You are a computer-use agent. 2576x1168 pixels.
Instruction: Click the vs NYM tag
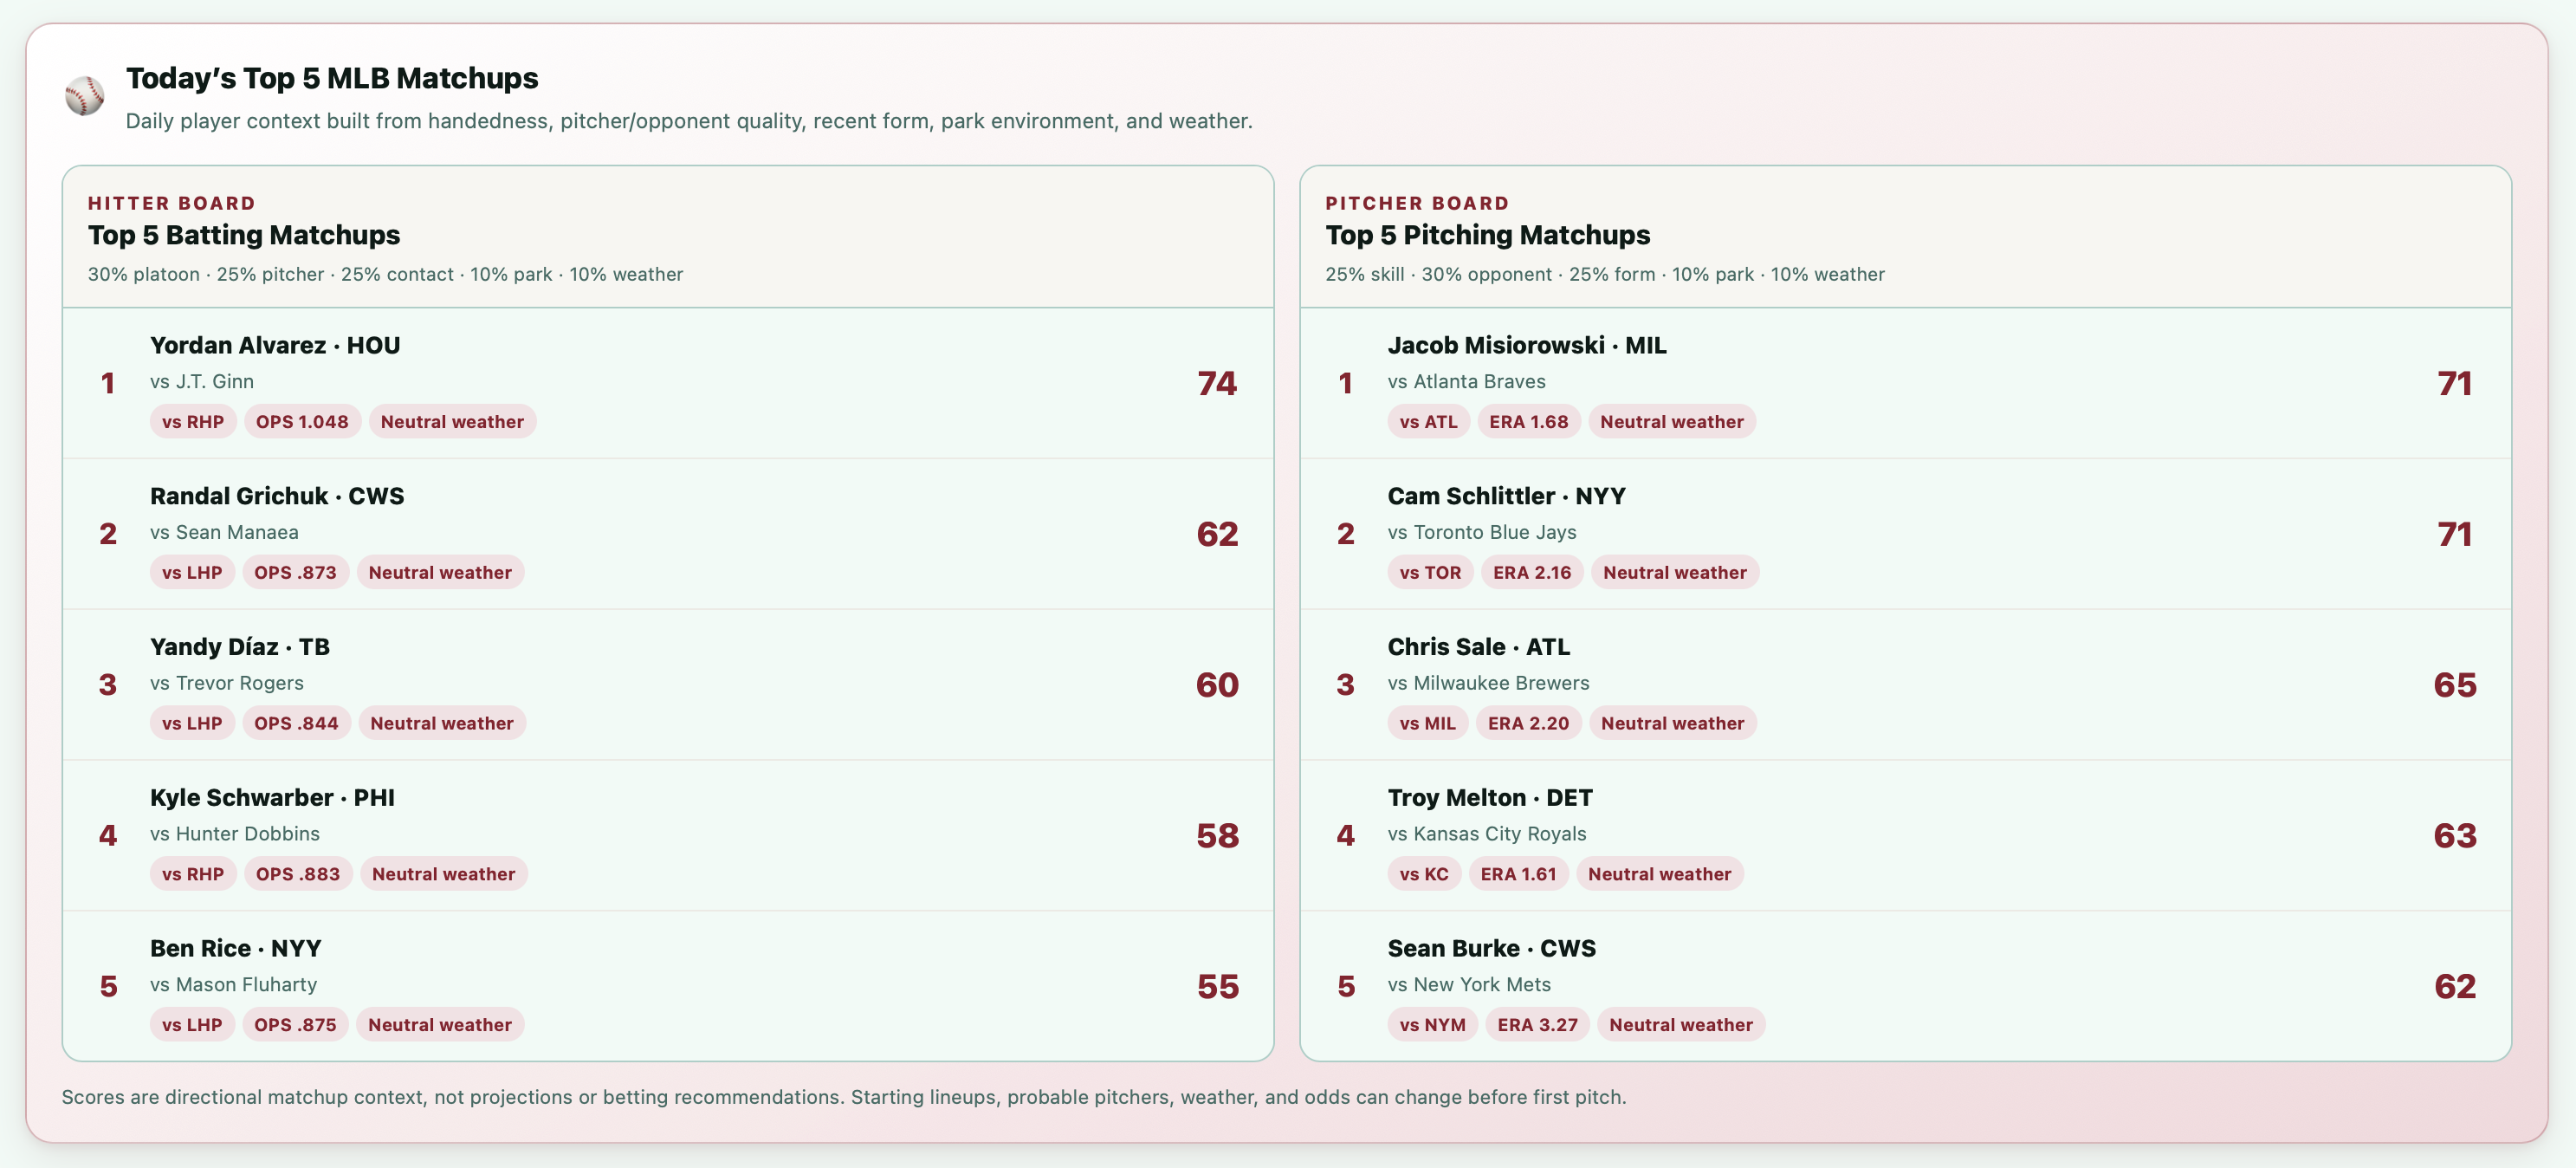tap(1432, 1025)
